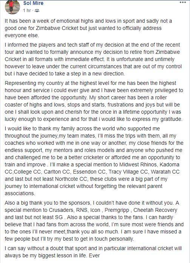Open the post options three-dot menu

[x=183, y=3]
